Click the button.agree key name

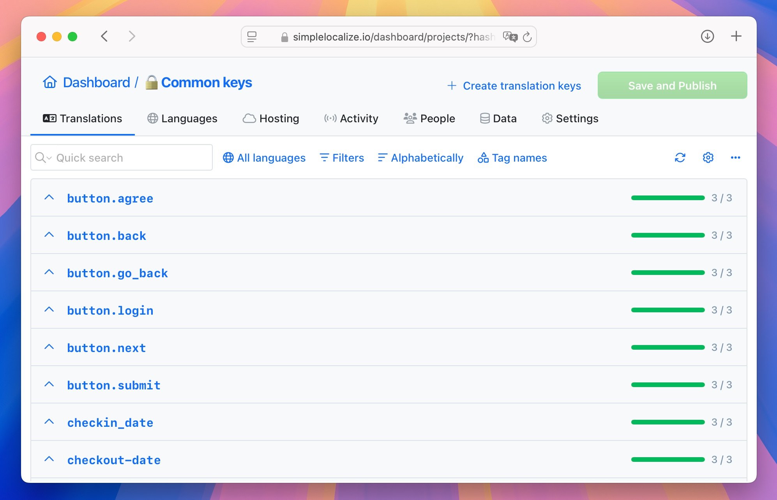(110, 198)
